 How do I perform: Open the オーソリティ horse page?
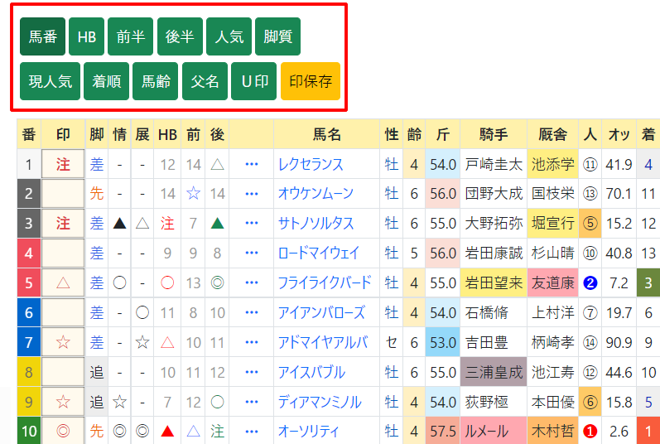point(310,432)
